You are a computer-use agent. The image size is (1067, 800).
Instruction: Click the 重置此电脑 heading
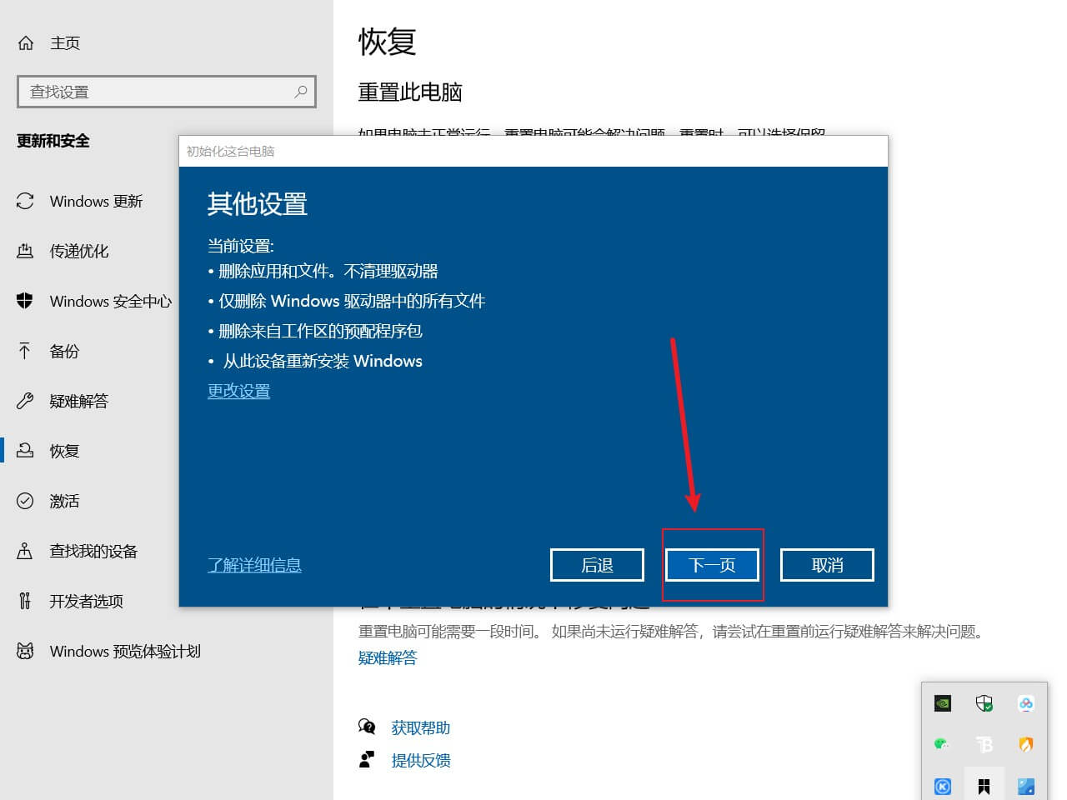(x=410, y=92)
